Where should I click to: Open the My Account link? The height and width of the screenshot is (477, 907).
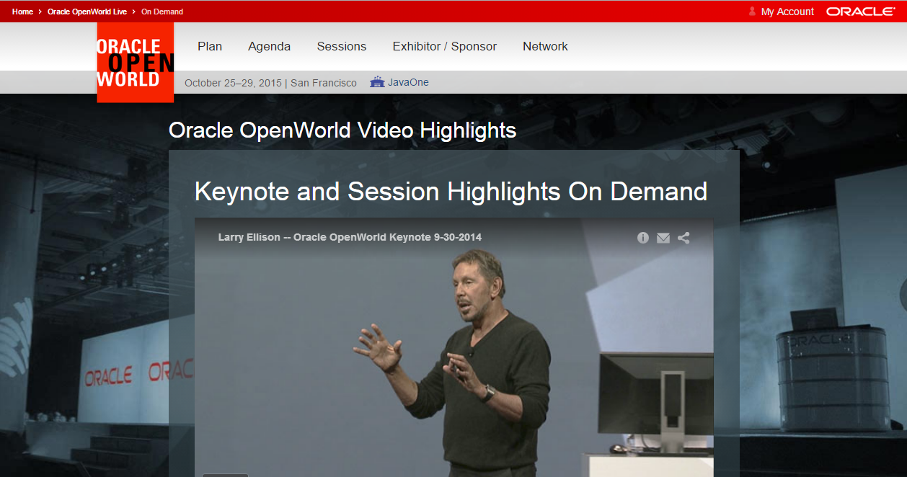tap(787, 12)
